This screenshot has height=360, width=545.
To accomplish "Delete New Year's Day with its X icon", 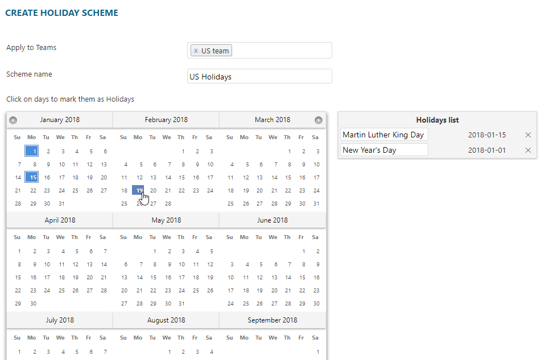I will point(527,150).
